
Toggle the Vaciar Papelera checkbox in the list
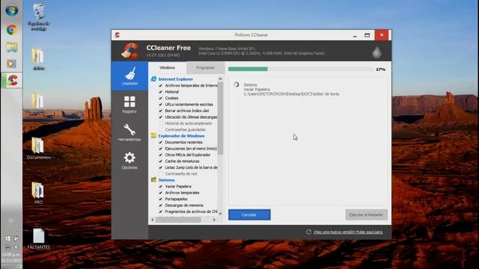click(161, 186)
